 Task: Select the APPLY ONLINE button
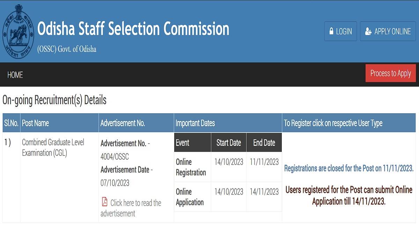coord(388,31)
